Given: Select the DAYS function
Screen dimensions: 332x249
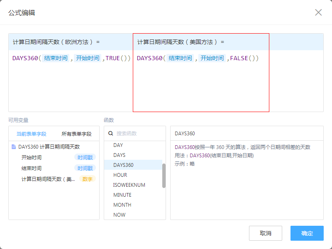Looking at the screenshot, I should pyautogui.click(x=120, y=155).
